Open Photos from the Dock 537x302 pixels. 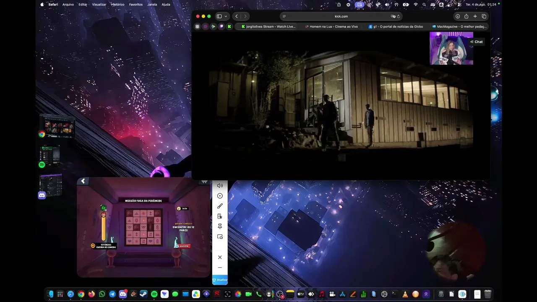click(x=238, y=294)
